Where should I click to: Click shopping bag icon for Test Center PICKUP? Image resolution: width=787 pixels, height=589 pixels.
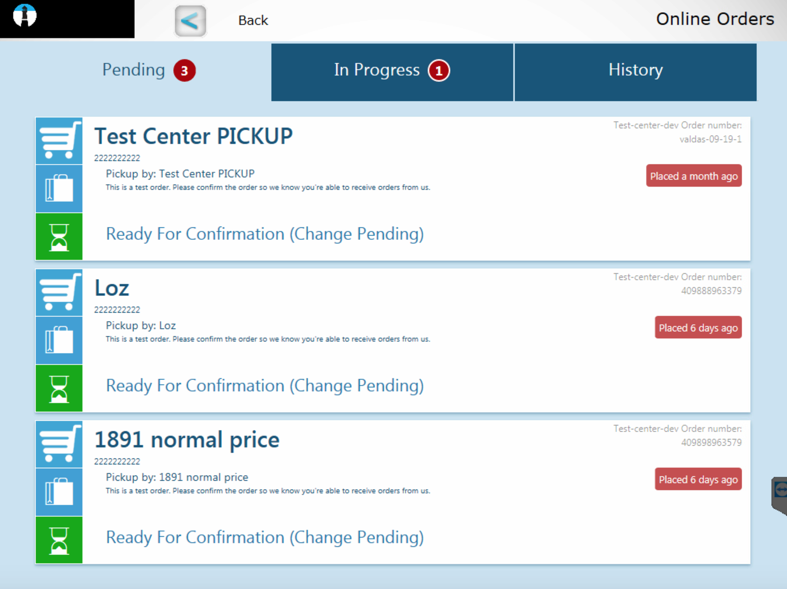tap(59, 188)
